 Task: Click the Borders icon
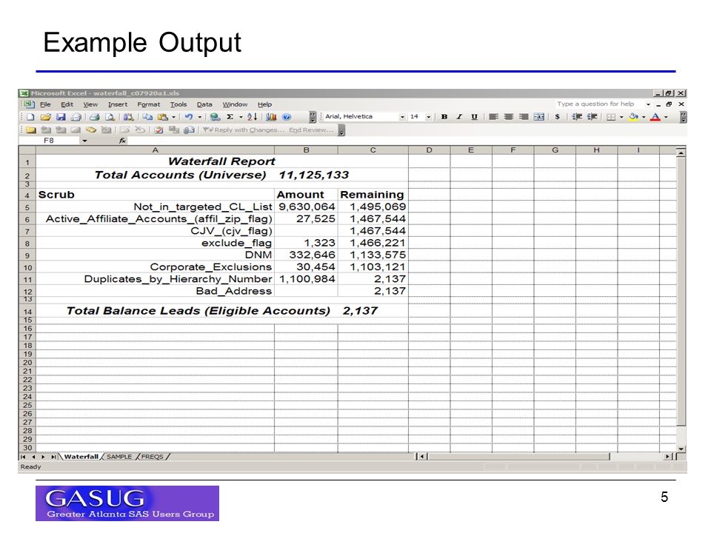pos(611,117)
